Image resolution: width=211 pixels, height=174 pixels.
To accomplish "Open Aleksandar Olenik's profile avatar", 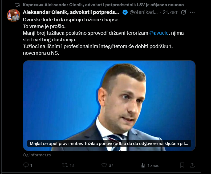I will pyautogui.click(x=14, y=15).
